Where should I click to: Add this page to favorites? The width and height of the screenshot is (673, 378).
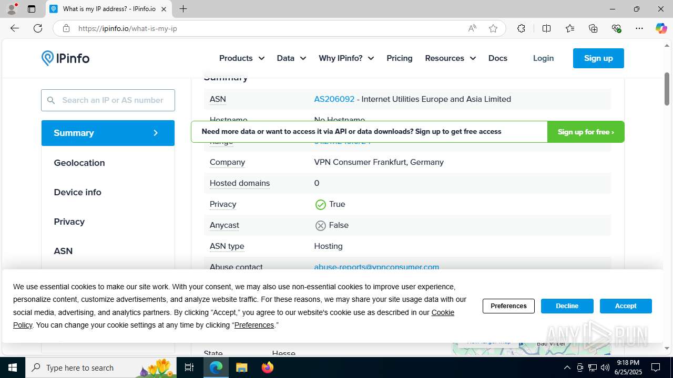pos(493,28)
